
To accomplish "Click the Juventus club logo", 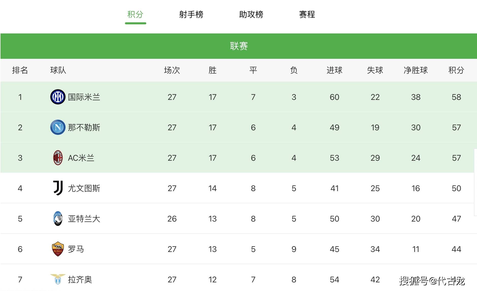I will pyautogui.click(x=58, y=188).
